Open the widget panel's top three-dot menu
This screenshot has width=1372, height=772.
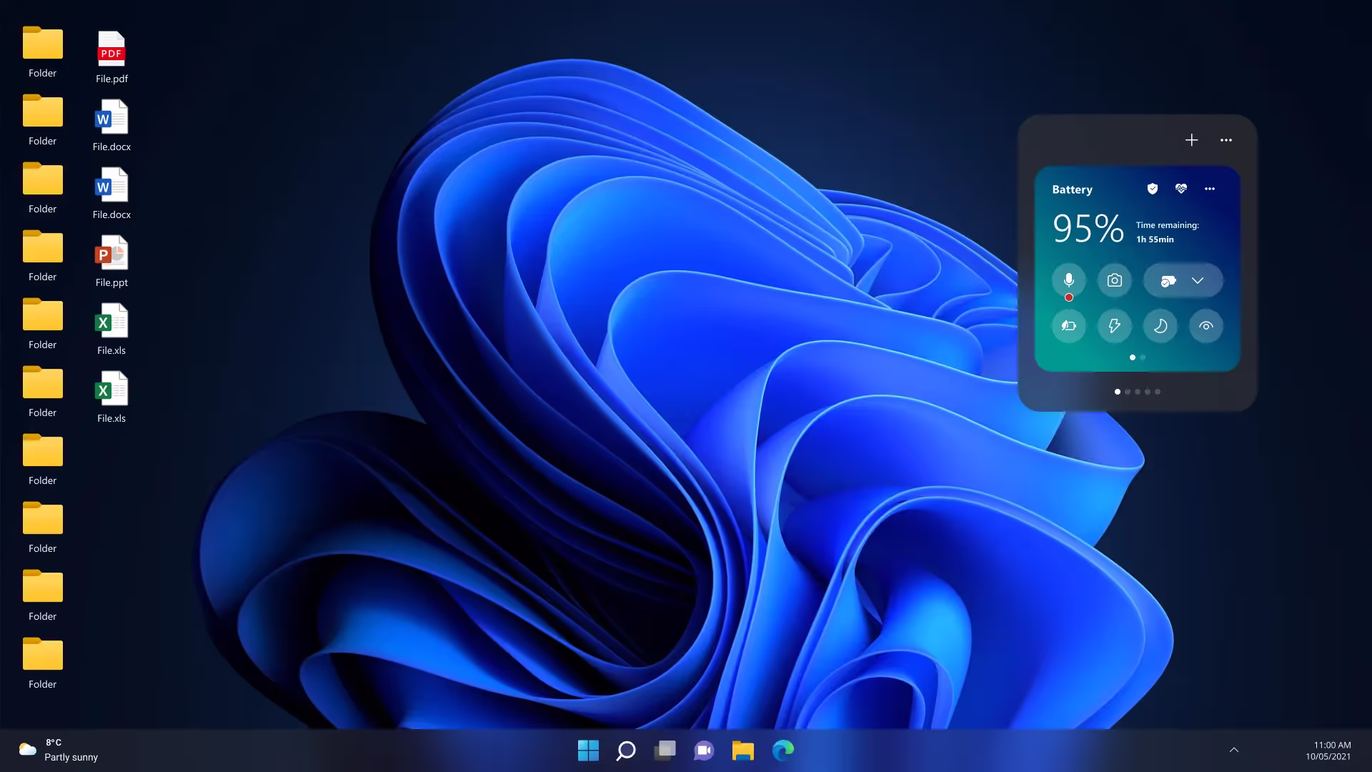tap(1226, 140)
